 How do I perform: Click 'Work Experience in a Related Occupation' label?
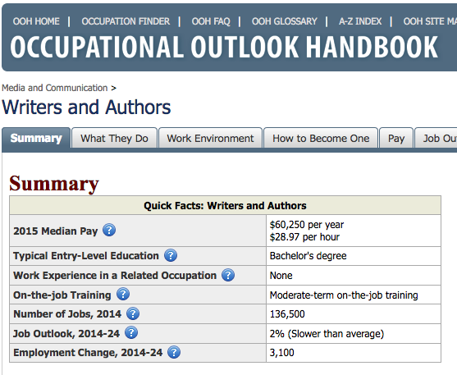(115, 275)
